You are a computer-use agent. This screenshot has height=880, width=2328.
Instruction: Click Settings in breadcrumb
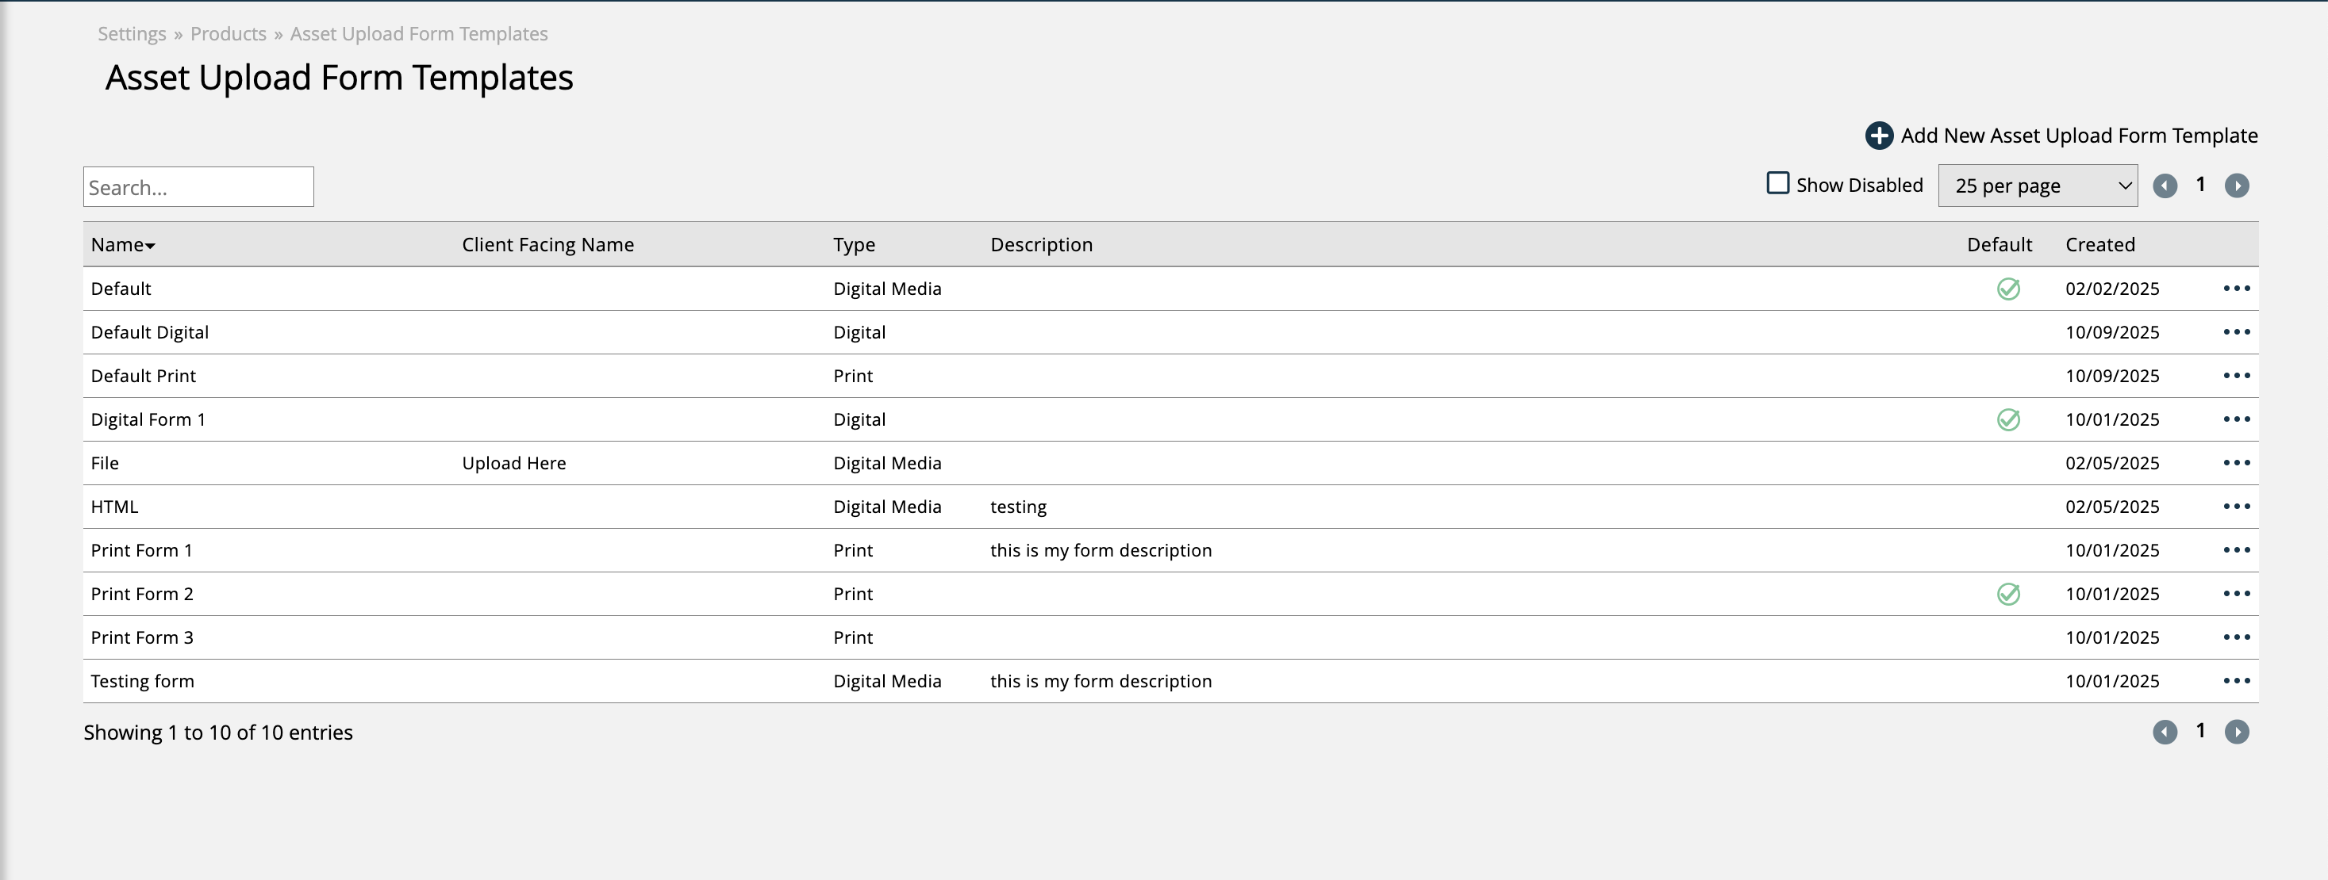[132, 34]
